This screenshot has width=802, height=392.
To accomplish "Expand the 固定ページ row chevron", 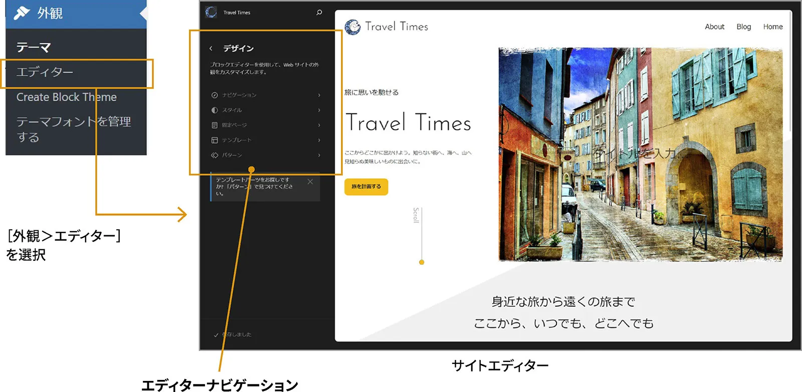I will [x=319, y=125].
